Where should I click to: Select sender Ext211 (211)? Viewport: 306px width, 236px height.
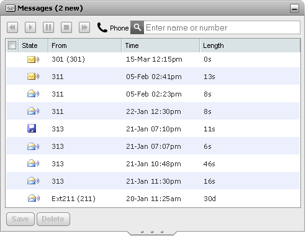pos(73,199)
